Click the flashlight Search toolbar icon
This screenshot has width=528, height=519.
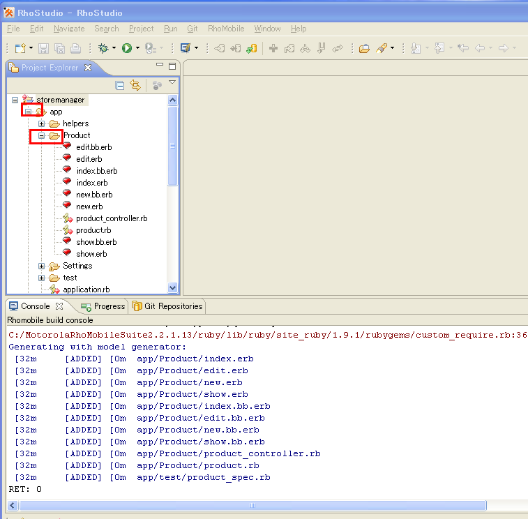(x=382, y=49)
